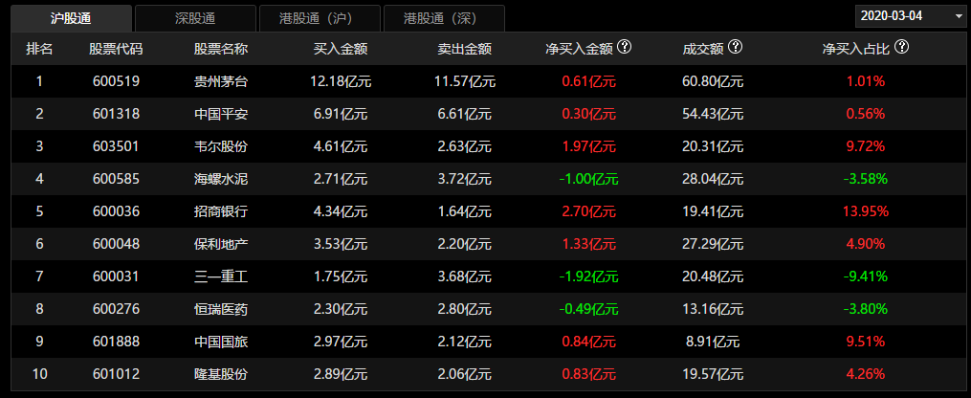The width and height of the screenshot is (971, 398).
Task: Select stock name 中国国旅
Action: 221,342
